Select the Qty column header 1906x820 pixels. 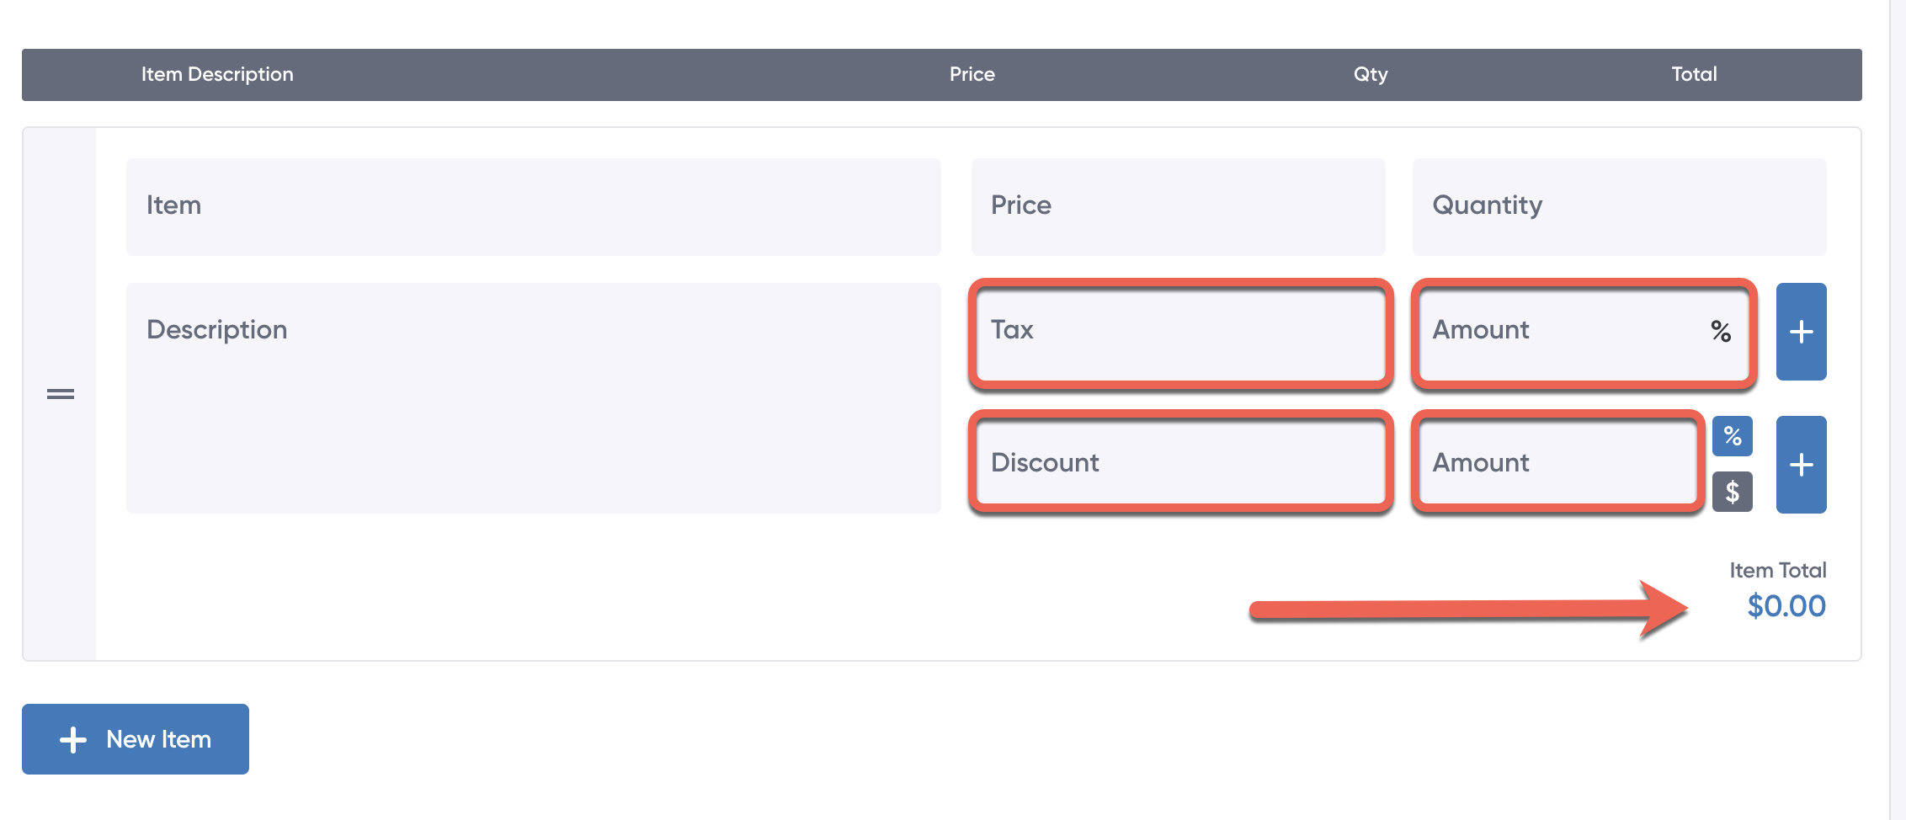(x=1370, y=74)
